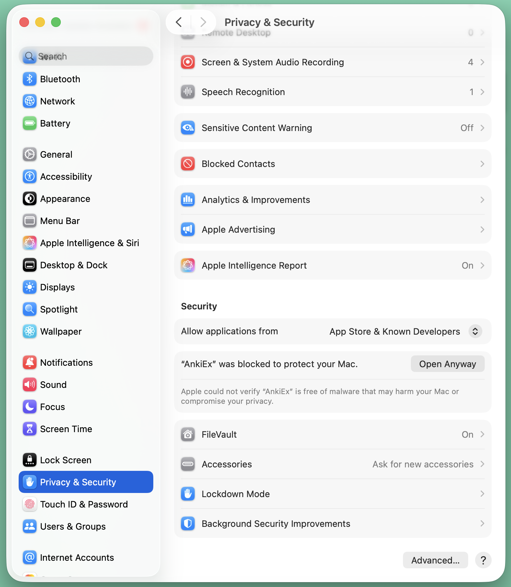Expand Screen & System Audio Recording chevron
Screen dimensions: 511x587
[x=482, y=62]
